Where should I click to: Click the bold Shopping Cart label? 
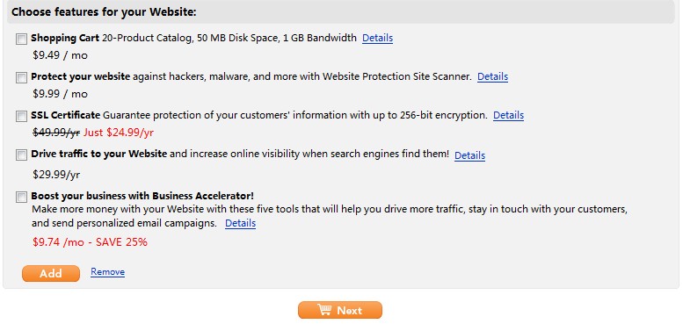click(65, 39)
